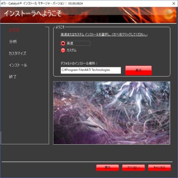Click the ようこそ group box caption
Screen dimensions: 178x178
pyautogui.click(x=60, y=27)
